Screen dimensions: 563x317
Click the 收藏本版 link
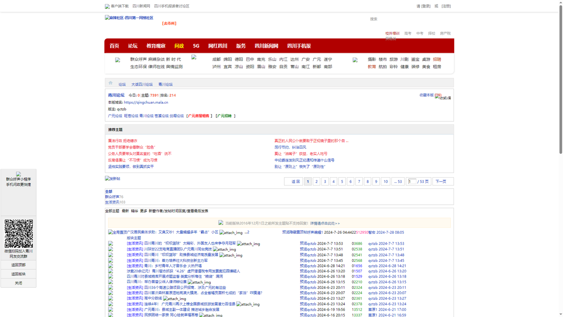[427, 95]
